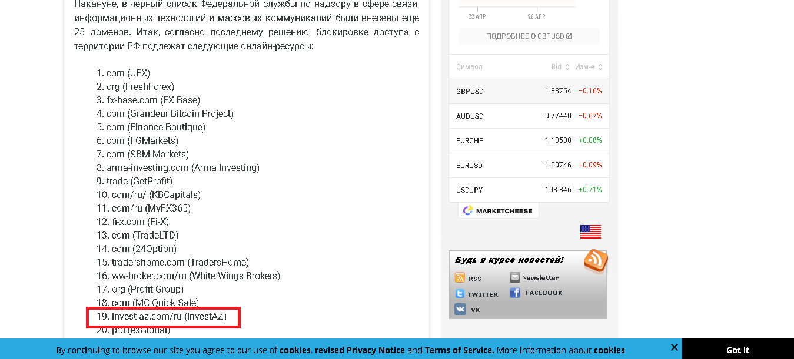Select the EURCHF row

tap(529, 140)
